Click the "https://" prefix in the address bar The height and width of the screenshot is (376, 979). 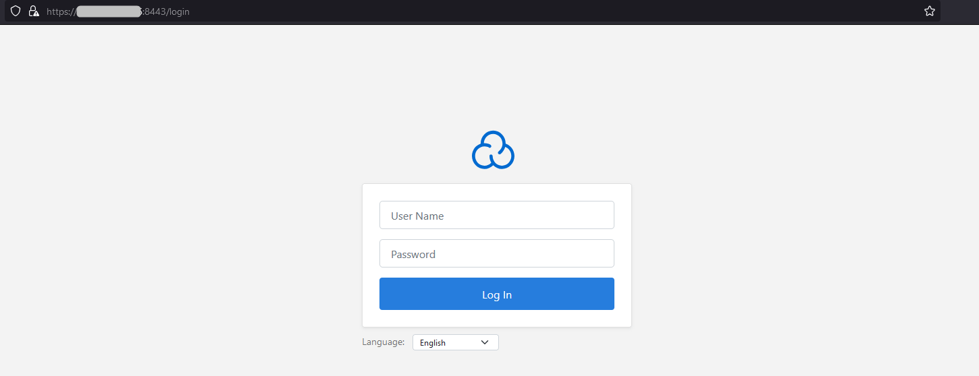(60, 12)
